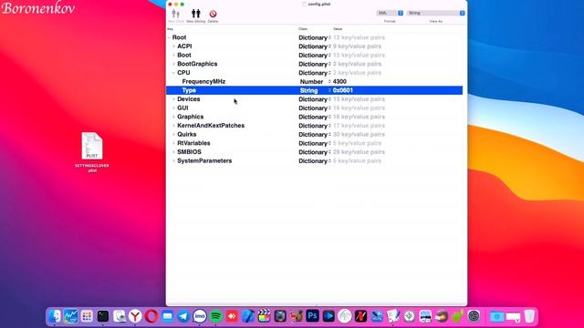Expand the SystemParameters dictionary
Viewport: 584px width, 328px height.
[x=173, y=160]
